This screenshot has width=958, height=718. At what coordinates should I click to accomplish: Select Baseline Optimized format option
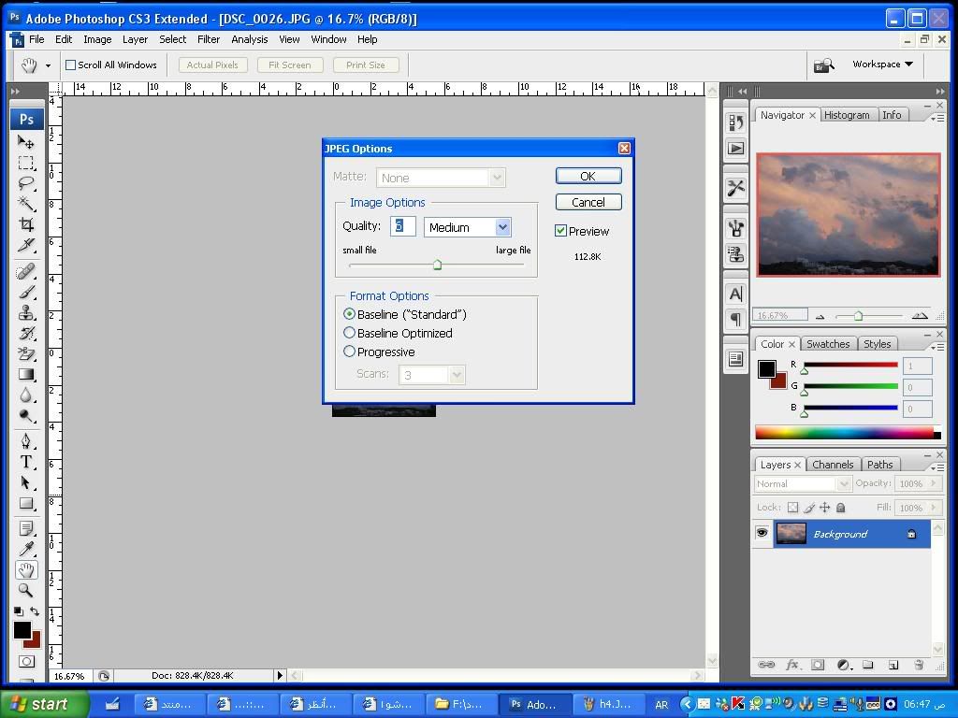click(350, 333)
